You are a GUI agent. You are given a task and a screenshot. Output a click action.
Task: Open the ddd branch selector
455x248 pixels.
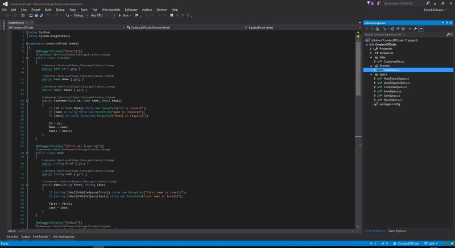431,243
